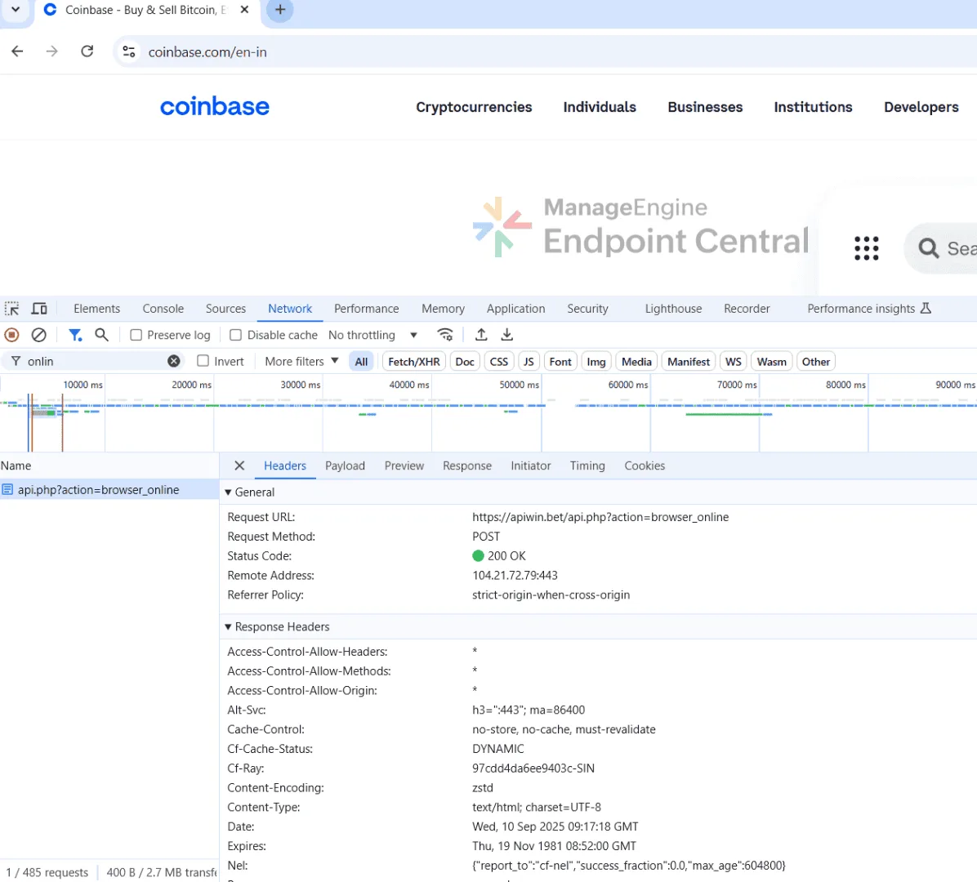
Task: Open network conditions Wi-Fi icon
Action: pos(445,335)
